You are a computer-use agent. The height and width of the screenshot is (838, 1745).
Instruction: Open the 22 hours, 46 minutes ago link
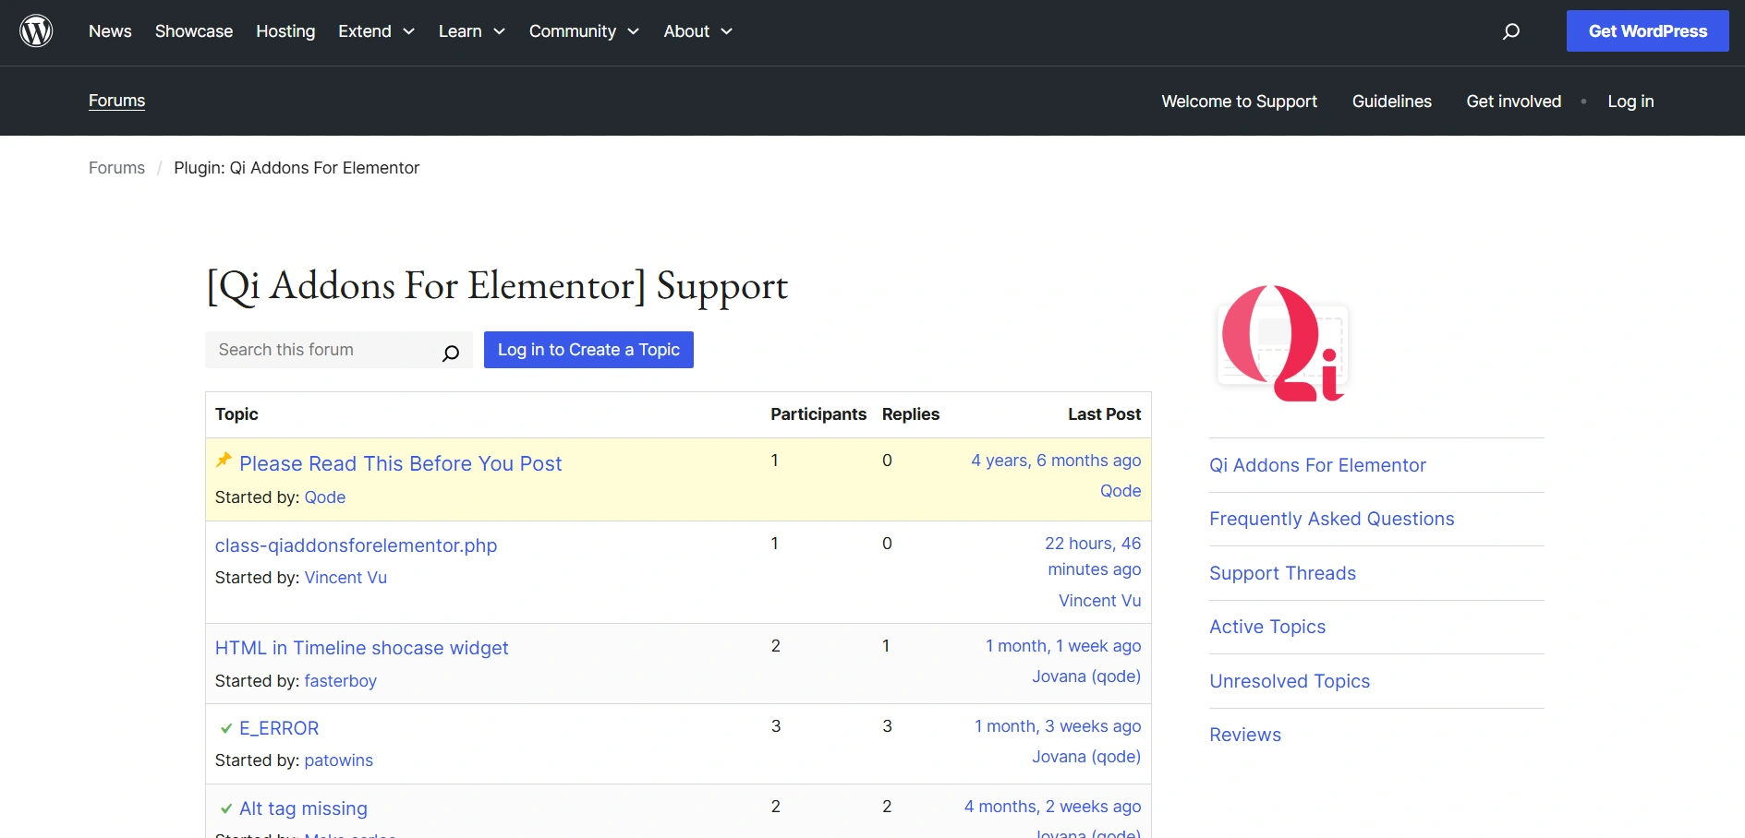point(1093,557)
